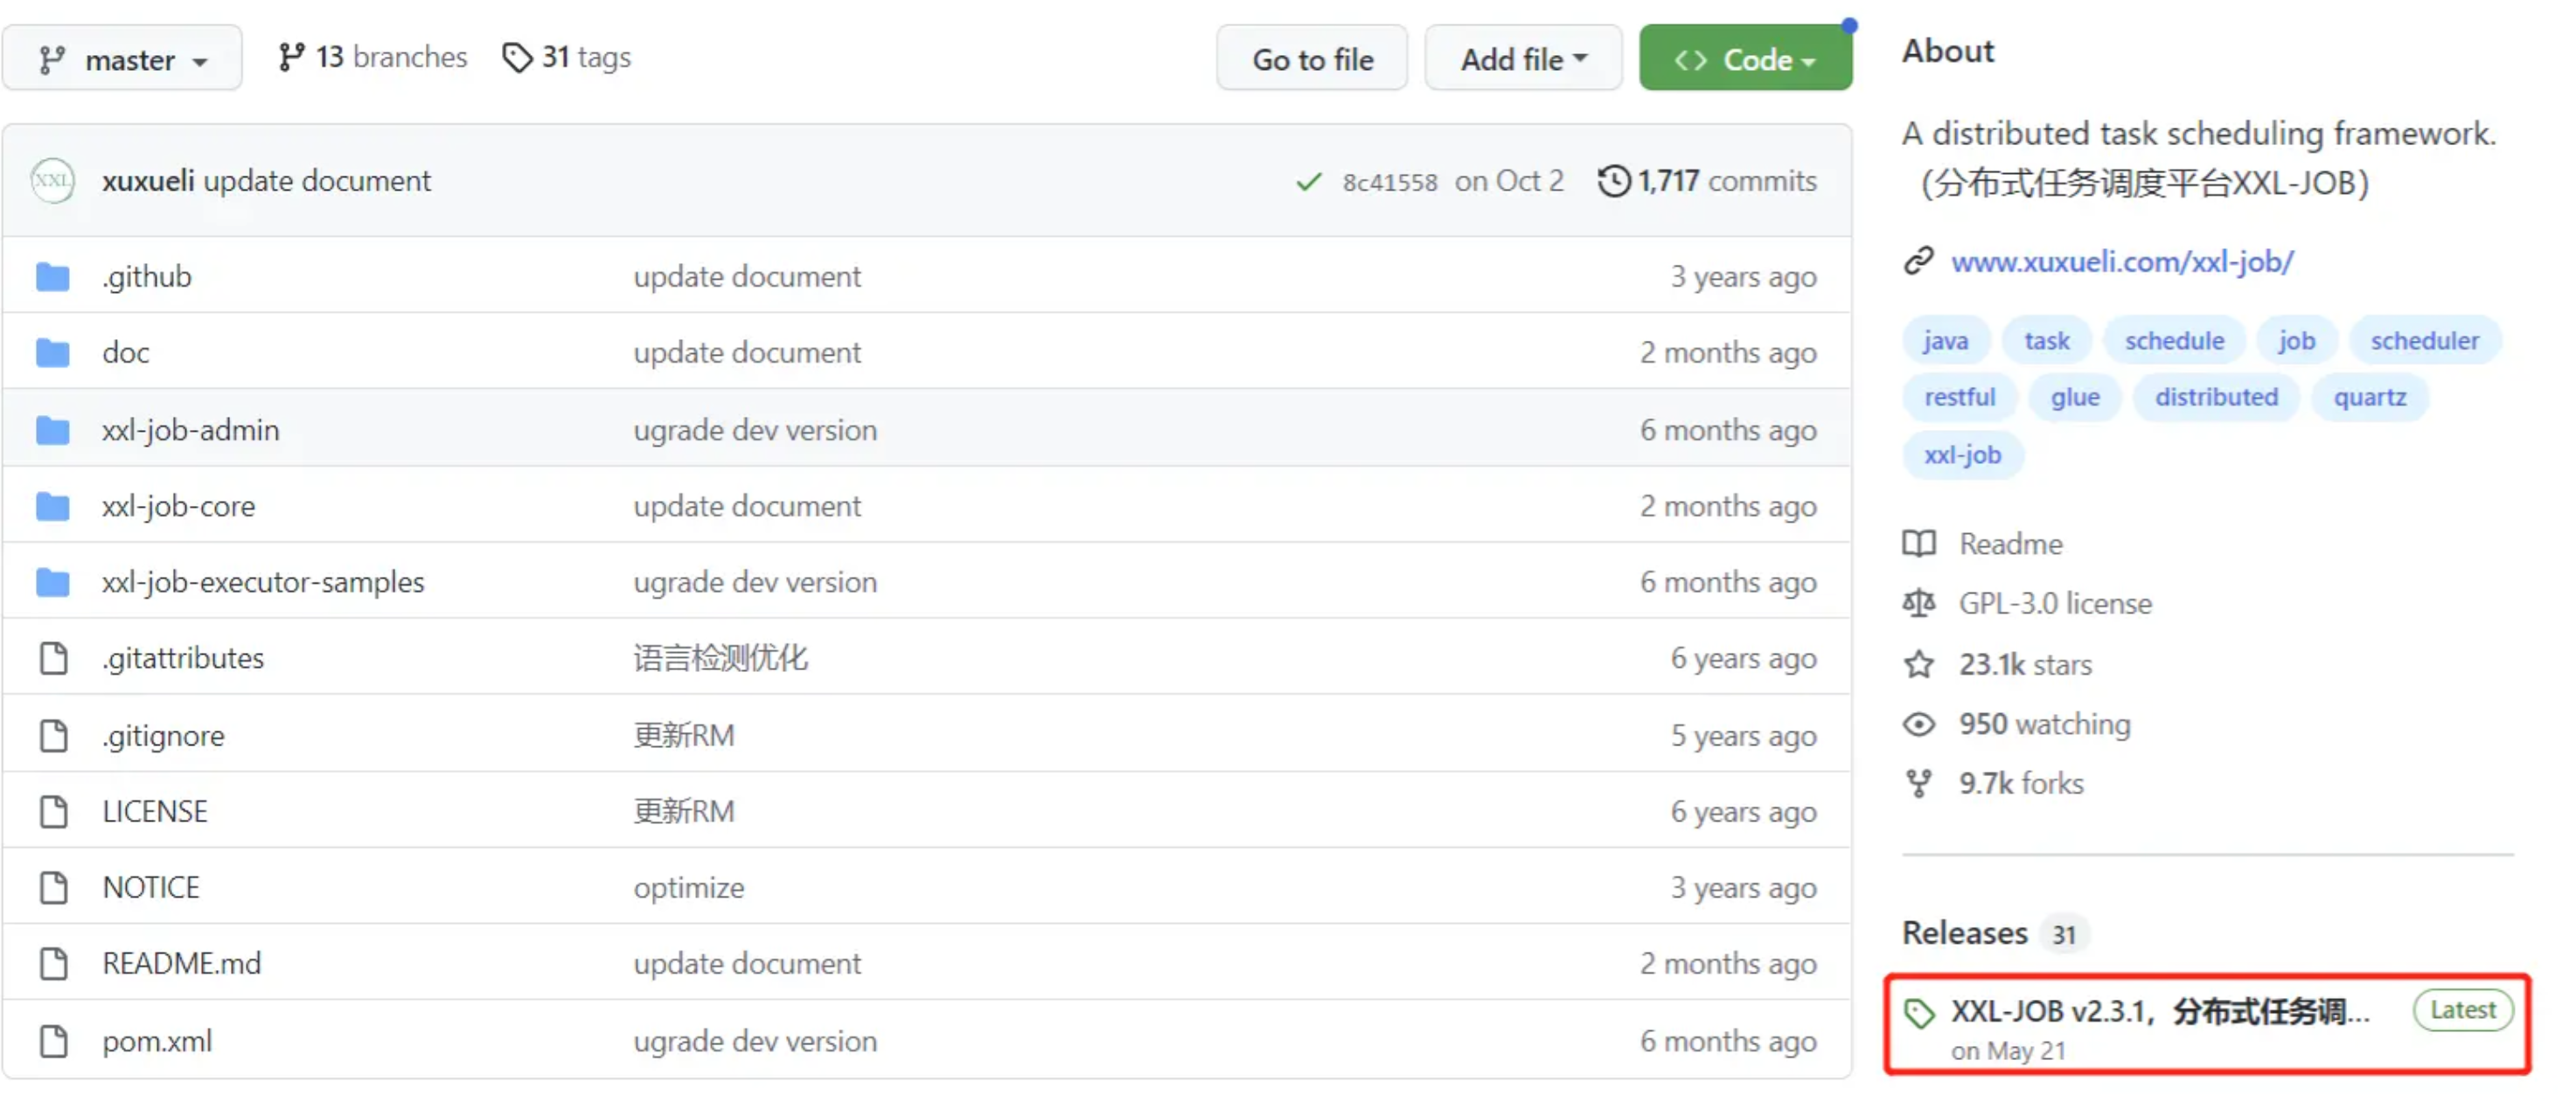Screen dimensions: 2576x1102
Task: Click the LICENSE file icon
Action: click(x=53, y=811)
